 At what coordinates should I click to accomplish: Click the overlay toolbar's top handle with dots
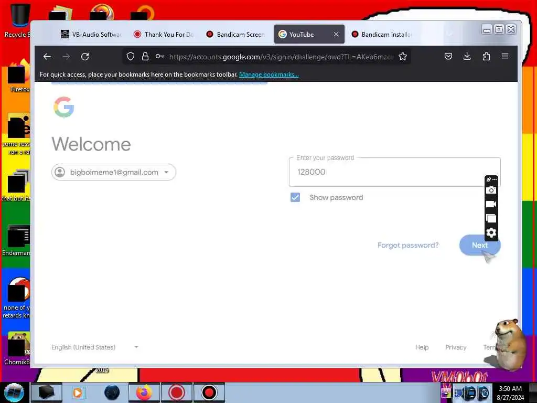tap(491, 179)
